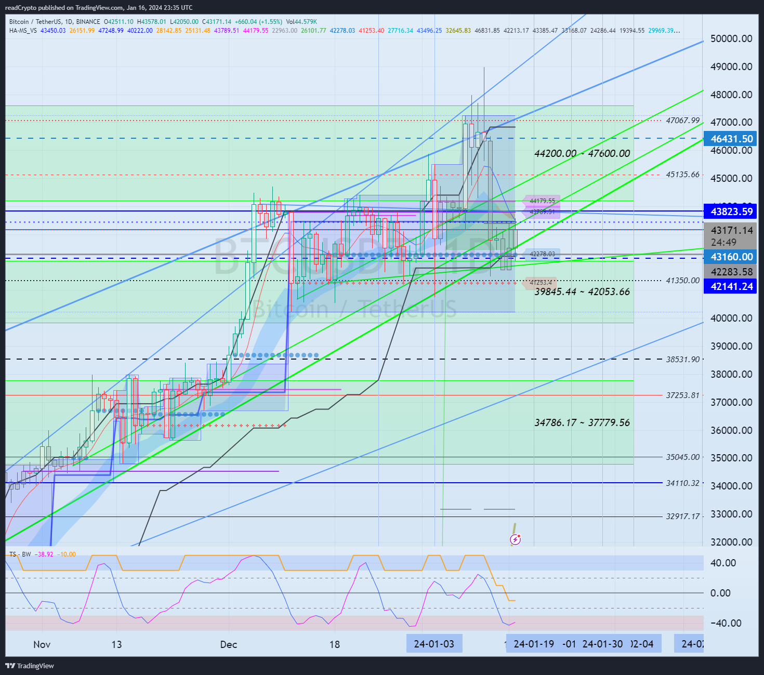This screenshot has width=764, height=675.
Task: Click the first HA-MS_VS value 43450.03
Action: click(x=53, y=31)
